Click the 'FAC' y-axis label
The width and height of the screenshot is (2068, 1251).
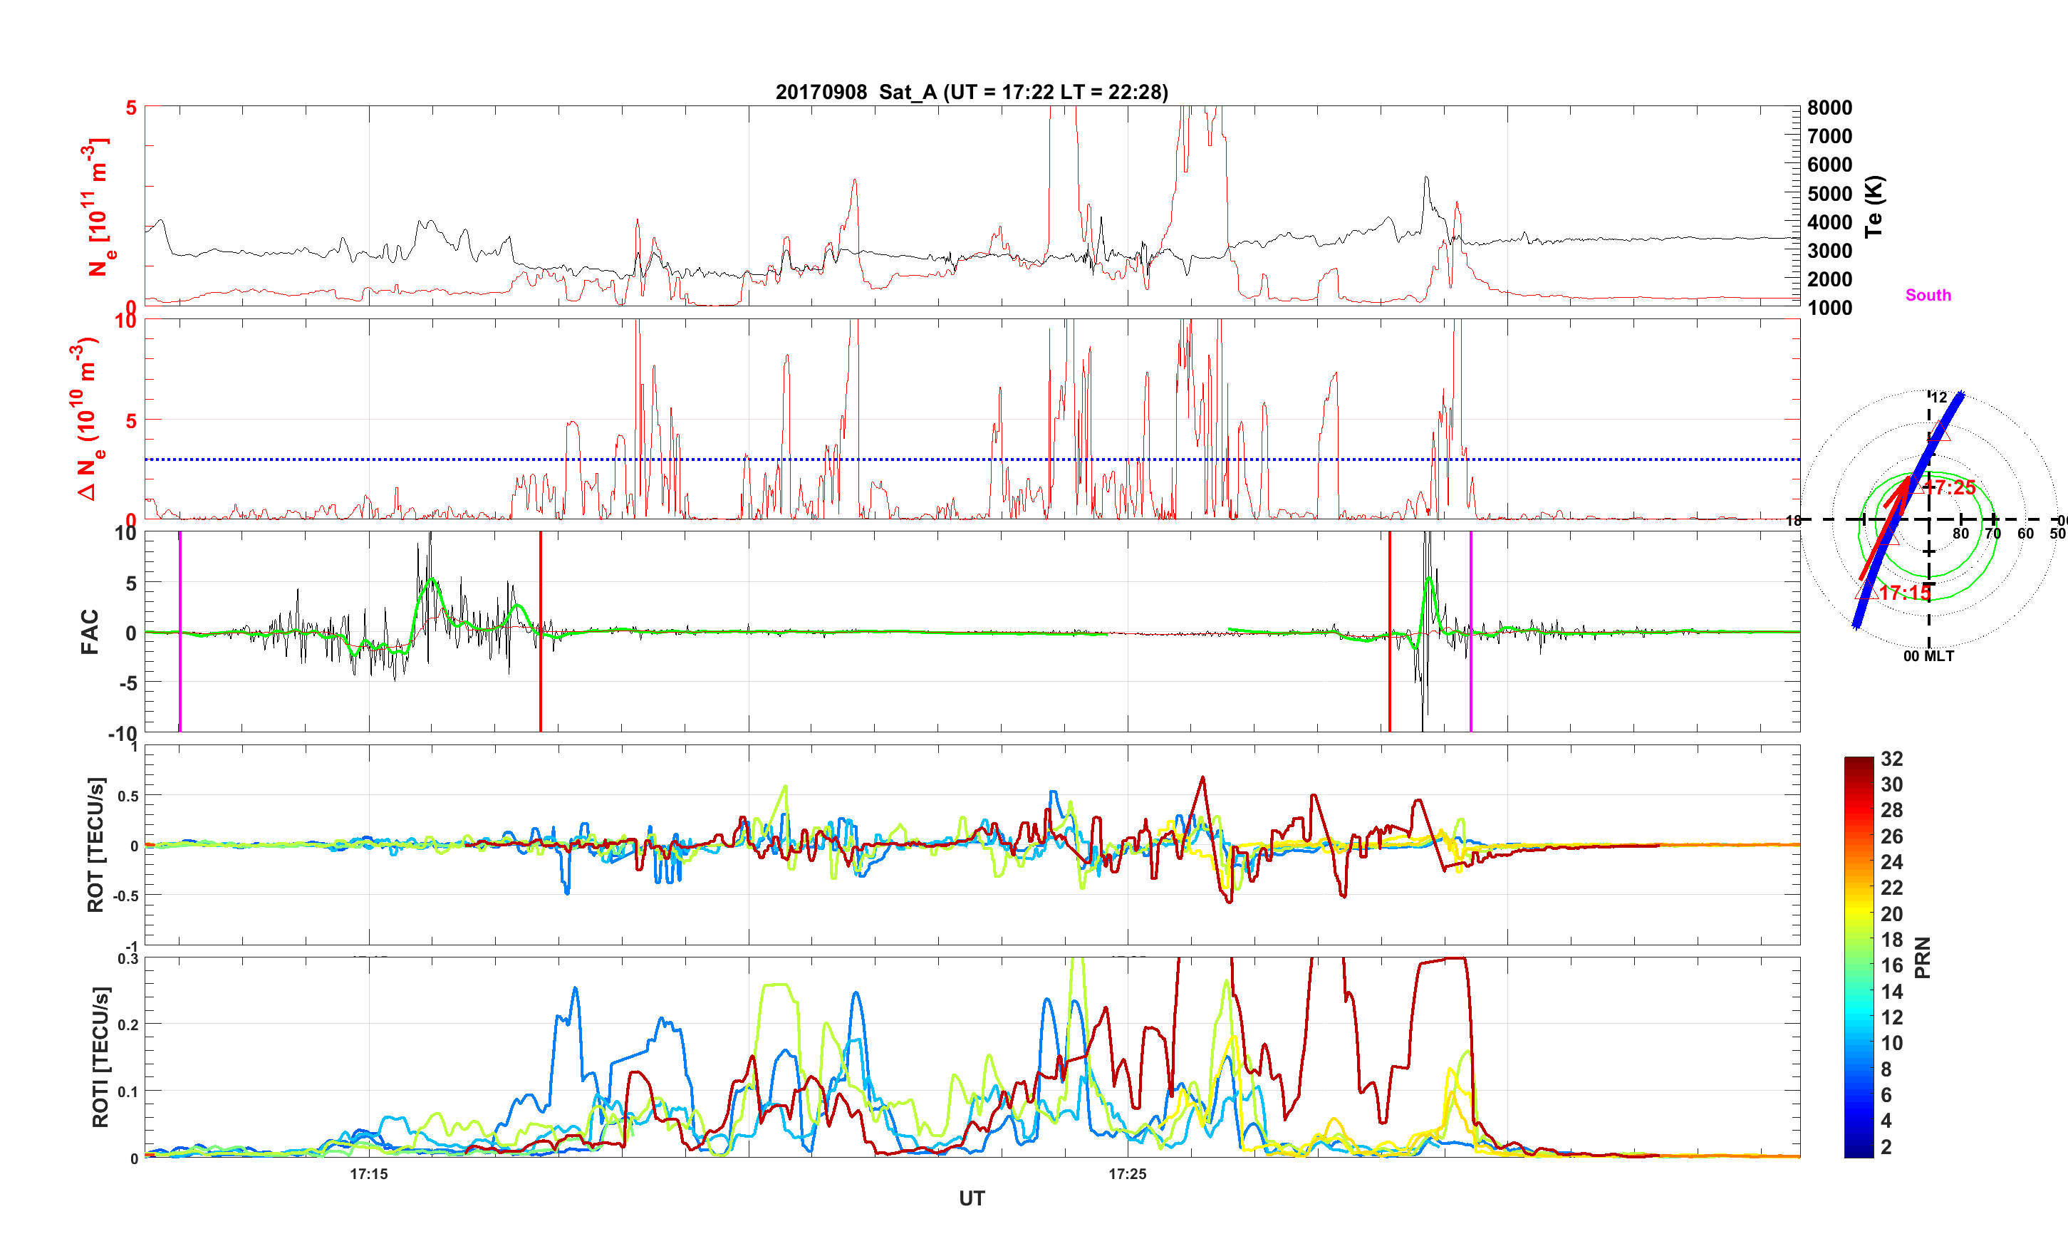click(90, 631)
